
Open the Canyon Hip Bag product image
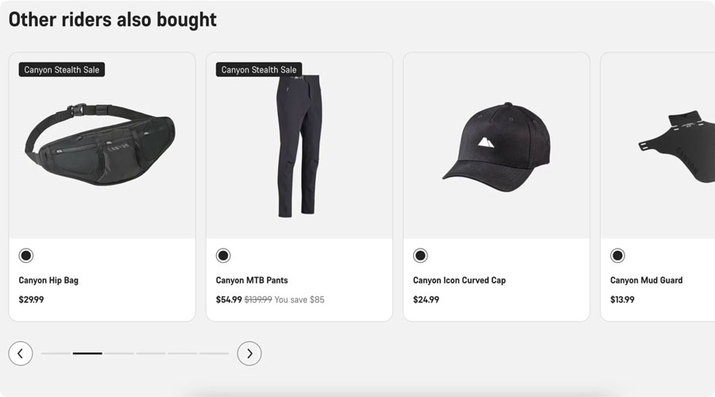click(102, 147)
